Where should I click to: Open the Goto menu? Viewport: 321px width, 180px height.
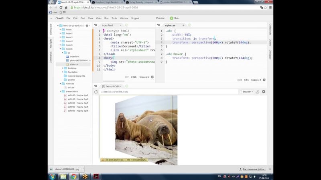pyautogui.click(x=98, y=18)
